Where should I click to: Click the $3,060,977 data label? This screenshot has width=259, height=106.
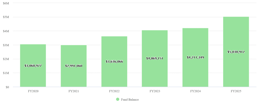click(x=33, y=66)
